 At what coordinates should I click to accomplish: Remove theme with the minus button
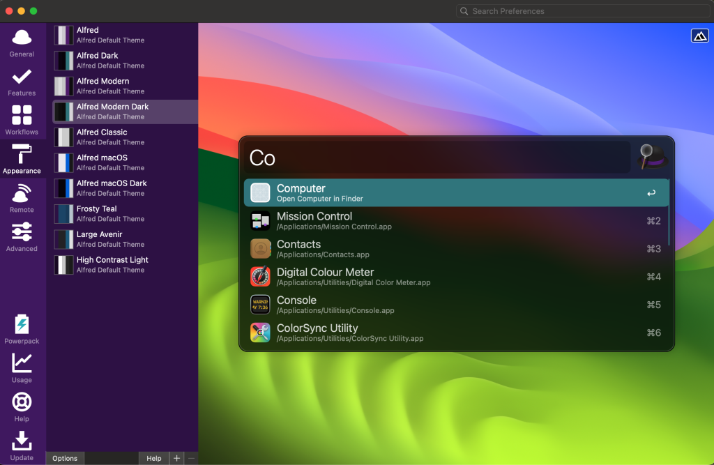191,458
